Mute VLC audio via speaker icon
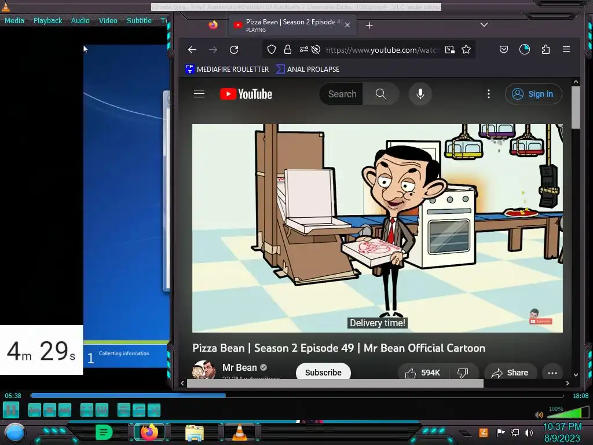This screenshot has height=445, width=593. coord(539,415)
